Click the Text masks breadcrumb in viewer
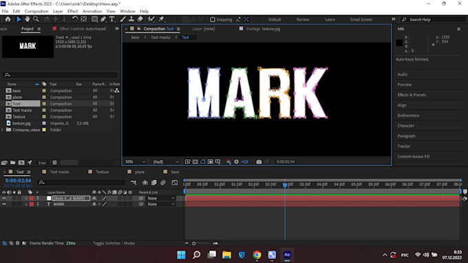 point(160,37)
